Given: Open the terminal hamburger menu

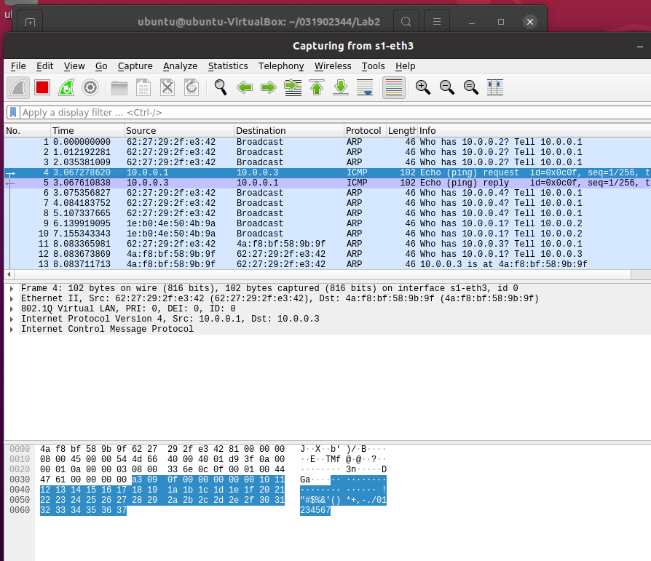Looking at the screenshot, I should pyautogui.click(x=437, y=22).
